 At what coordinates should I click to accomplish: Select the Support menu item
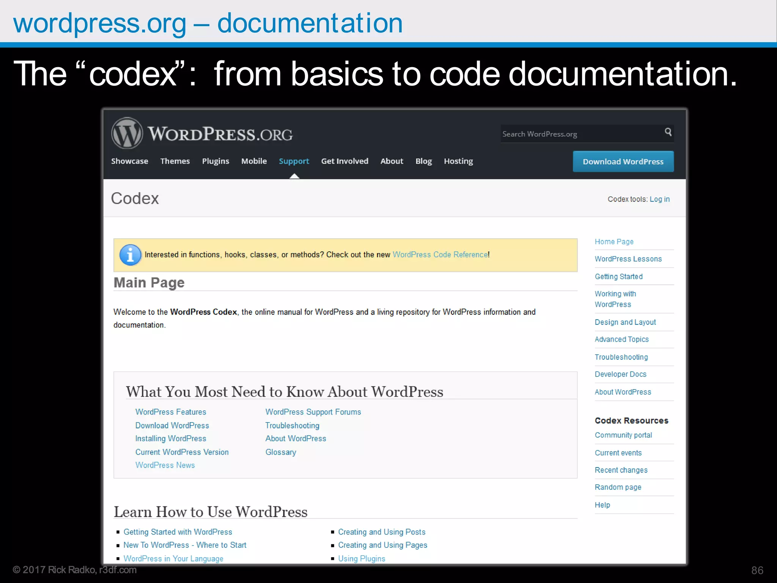294,161
